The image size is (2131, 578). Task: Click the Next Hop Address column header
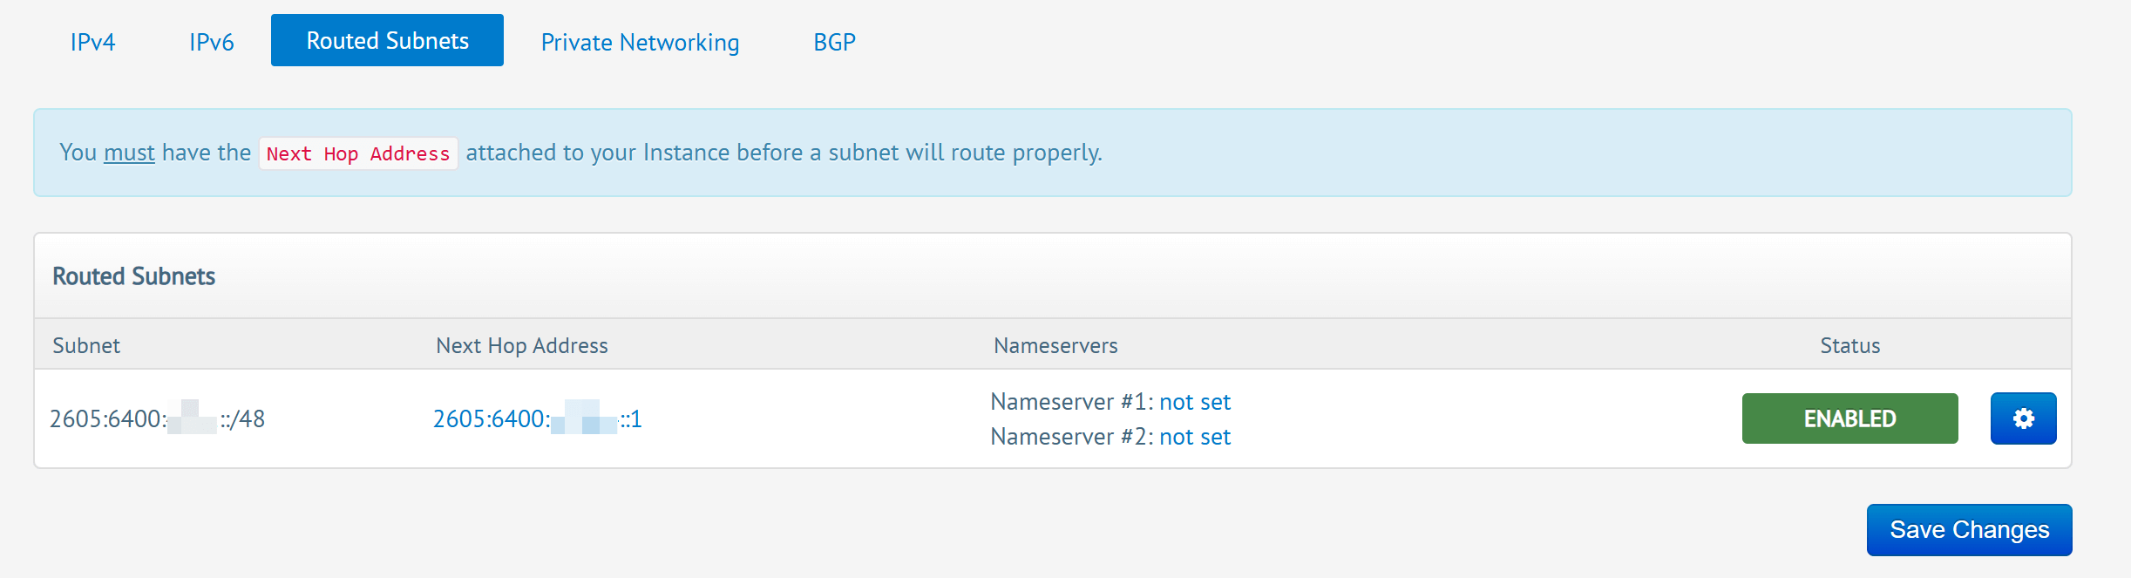tap(521, 345)
